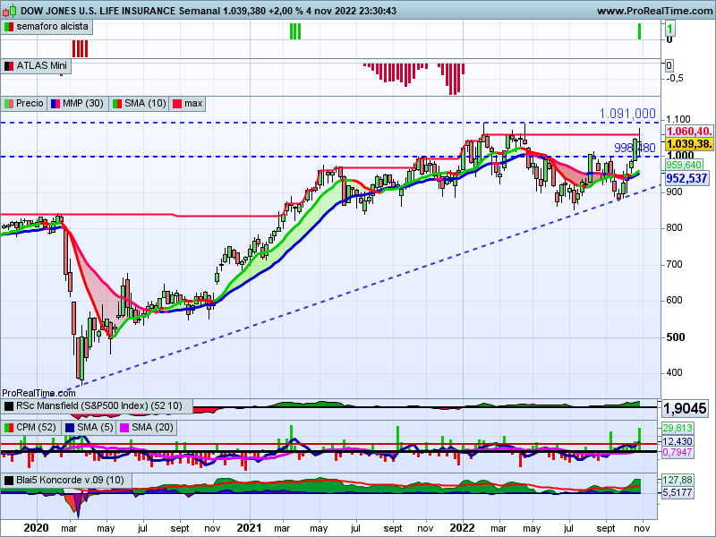Select the SMA (5) legend label

coord(95,428)
